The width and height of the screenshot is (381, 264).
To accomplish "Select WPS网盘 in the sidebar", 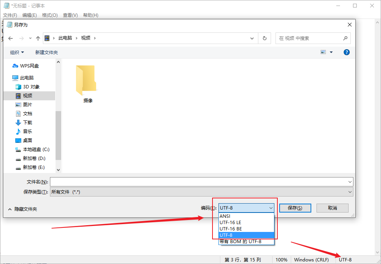I will (x=25, y=66).
